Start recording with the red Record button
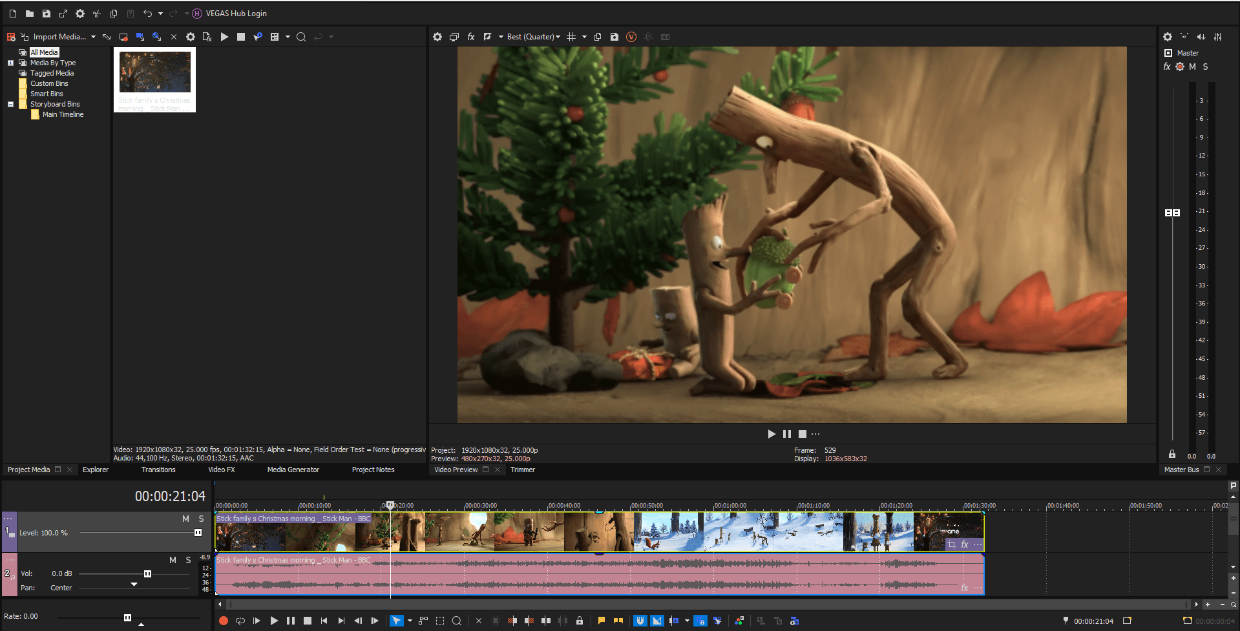Screen dimensions: 1240x631 click(224, 621)
